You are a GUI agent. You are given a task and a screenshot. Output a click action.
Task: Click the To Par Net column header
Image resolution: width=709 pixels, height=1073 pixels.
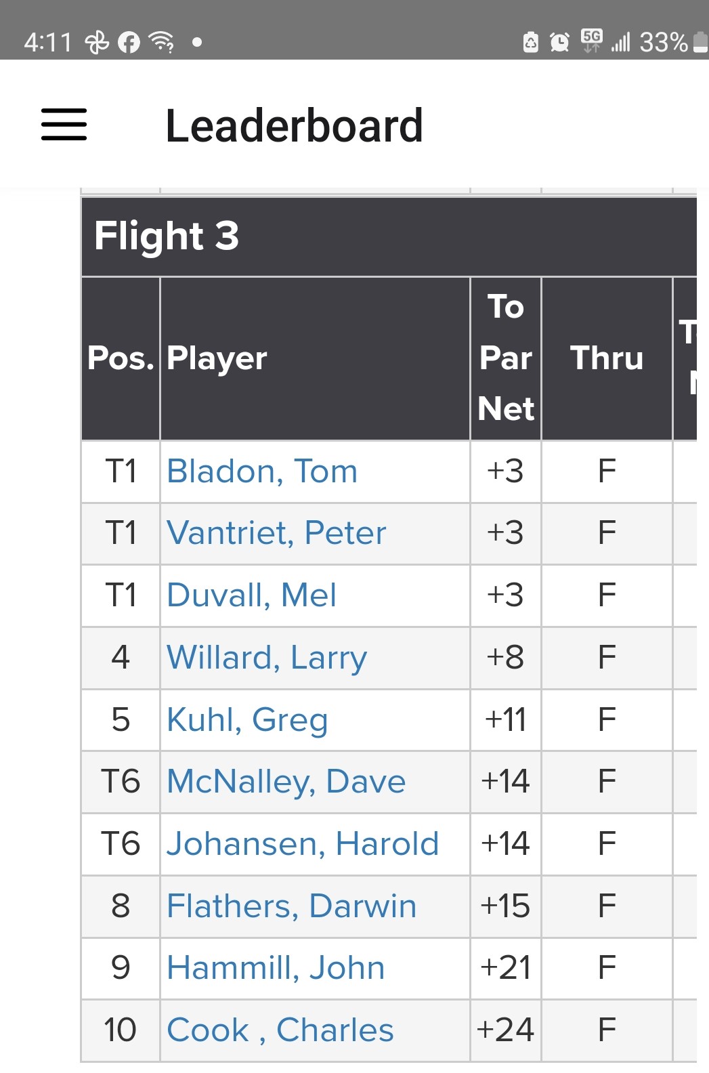coord(506,358)
